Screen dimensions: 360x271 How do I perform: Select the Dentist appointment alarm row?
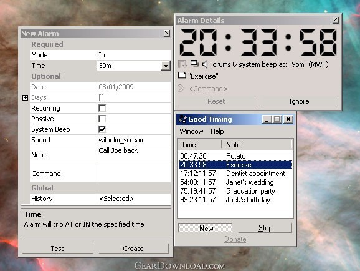(x=235, y=174)
